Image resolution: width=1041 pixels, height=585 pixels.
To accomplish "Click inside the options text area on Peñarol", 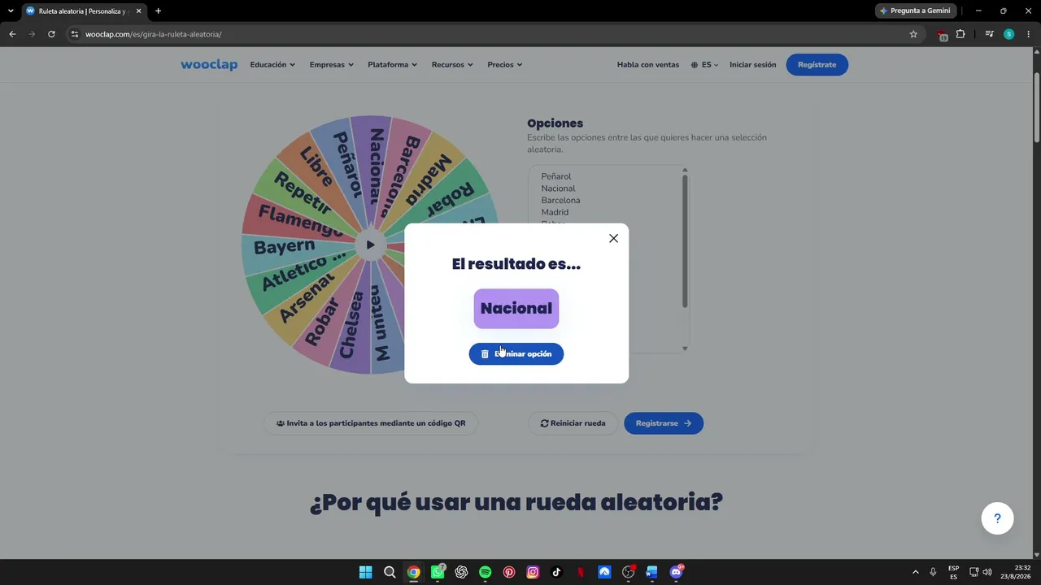I will [556, 176].
